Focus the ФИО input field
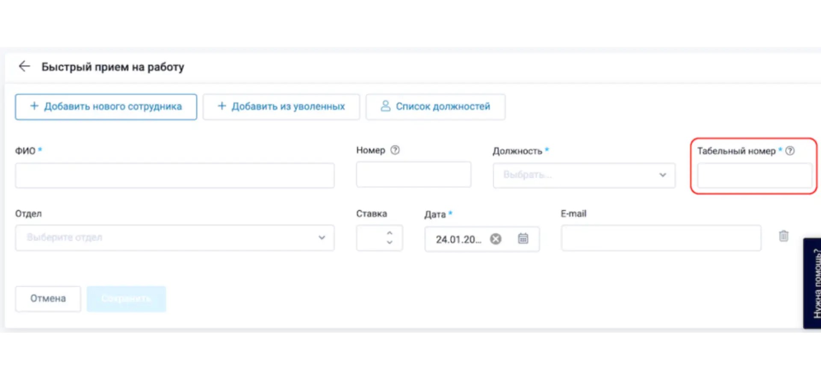Screen dimensions: 821x383 [174, 175]
